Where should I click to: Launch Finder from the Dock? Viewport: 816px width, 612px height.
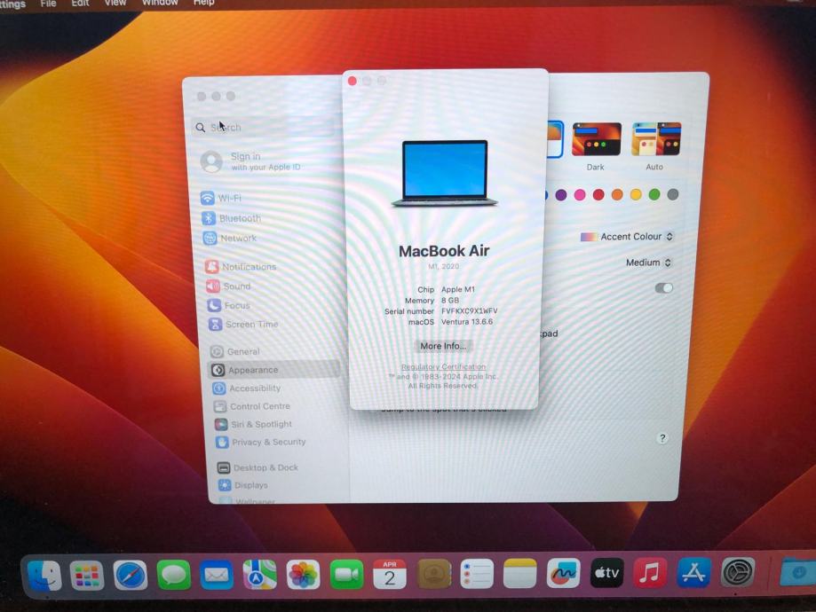[44, 575]
